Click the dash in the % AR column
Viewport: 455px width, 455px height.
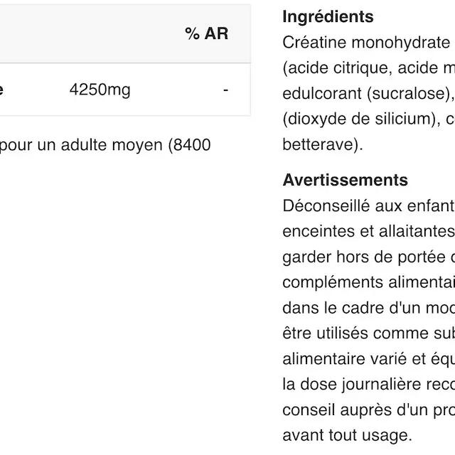tap(225, 90)
